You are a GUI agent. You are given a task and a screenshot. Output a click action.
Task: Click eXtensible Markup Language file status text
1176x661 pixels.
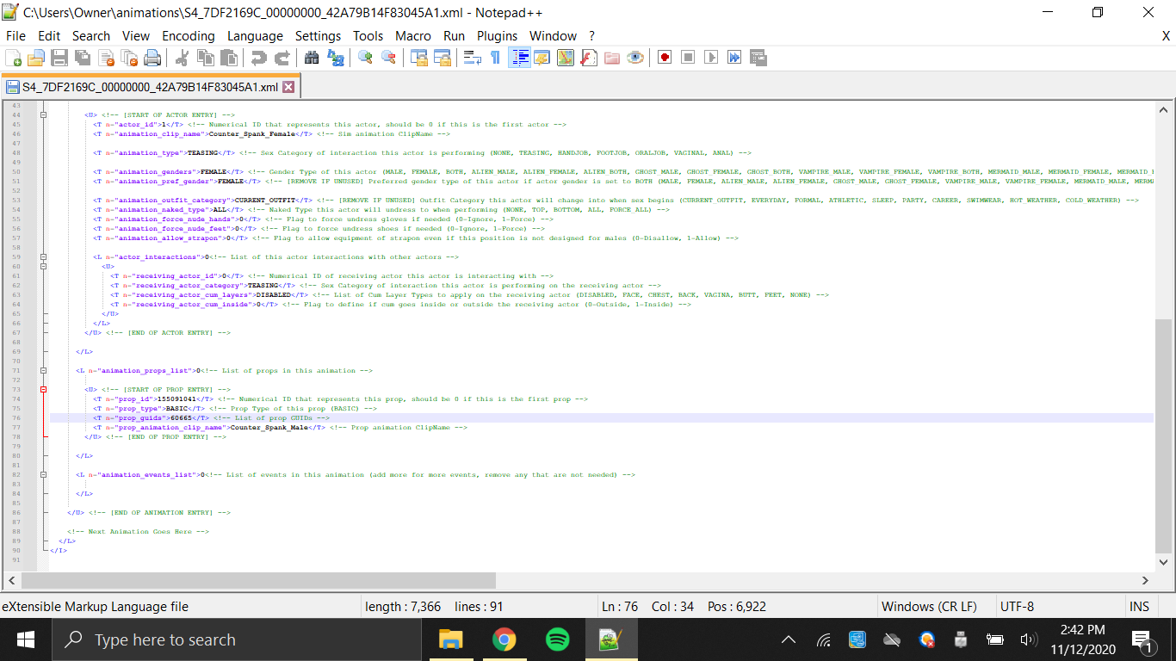(x=95, y=607)
